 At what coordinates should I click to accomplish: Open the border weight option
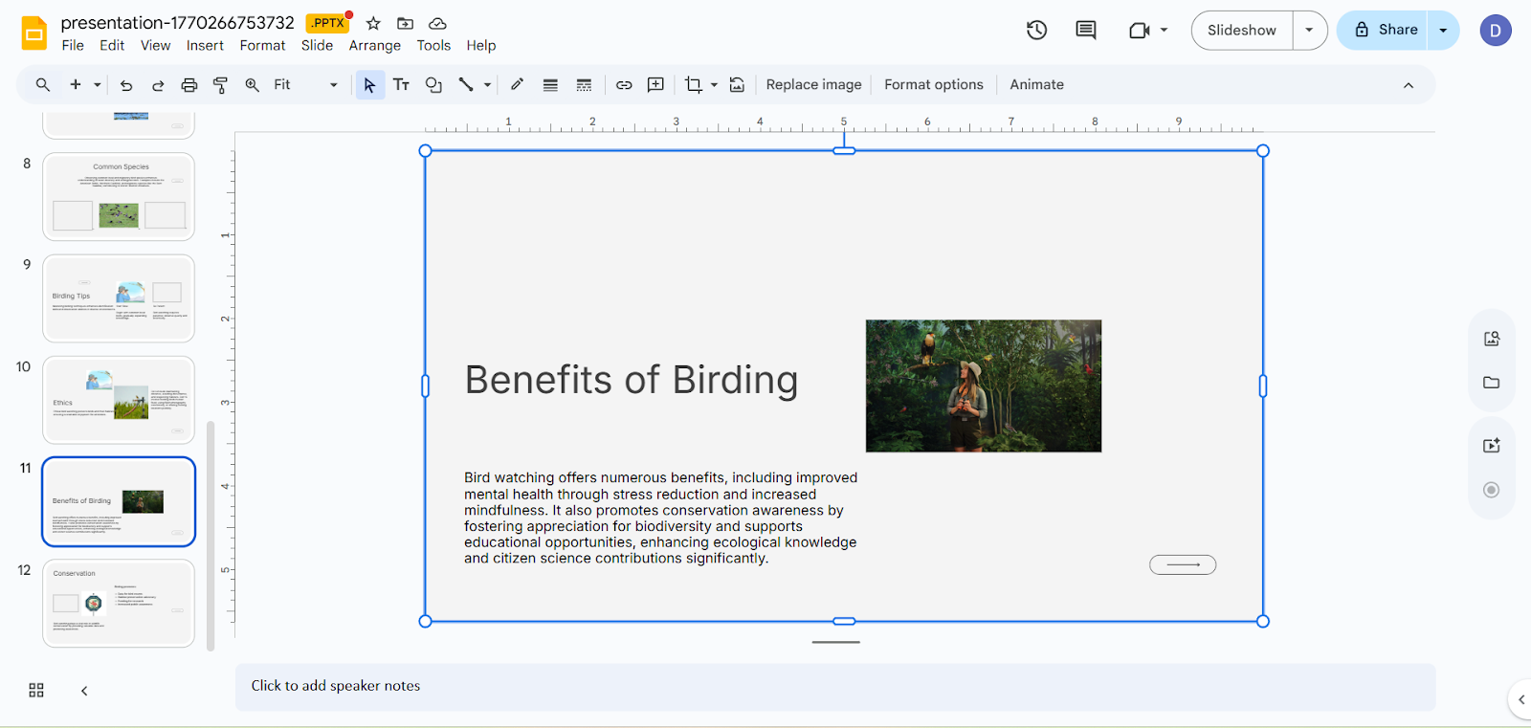point(550,85)
